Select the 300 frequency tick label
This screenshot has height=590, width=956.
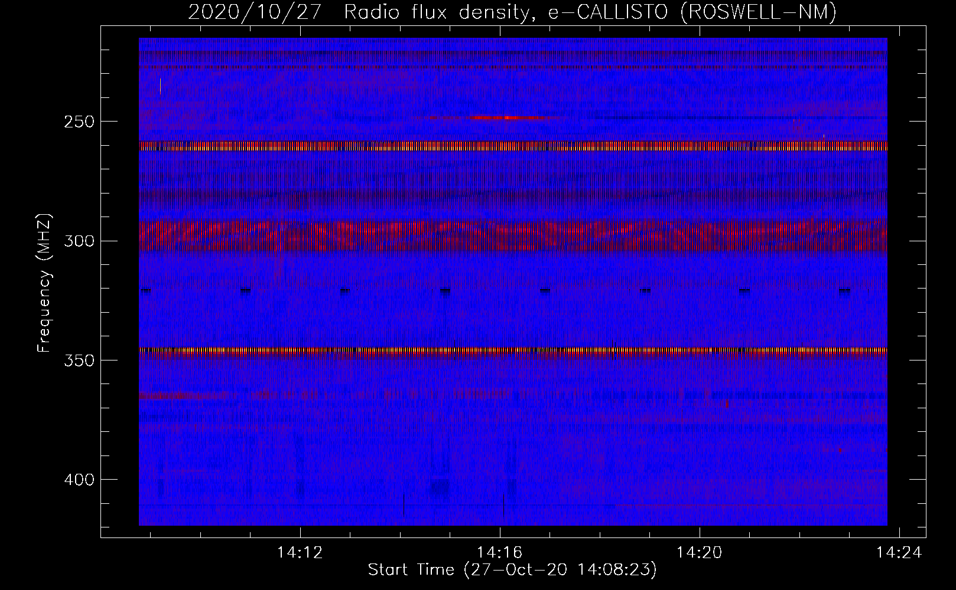[79, 241]
